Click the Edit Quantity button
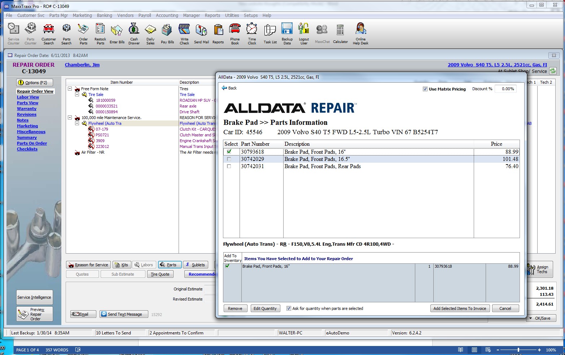Image resolution: width=565 pixels, height=355 pixels. coord(265,308)
